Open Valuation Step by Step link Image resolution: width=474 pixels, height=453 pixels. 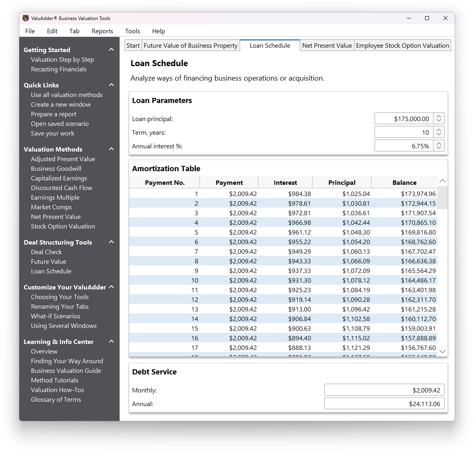pos(62,60)
